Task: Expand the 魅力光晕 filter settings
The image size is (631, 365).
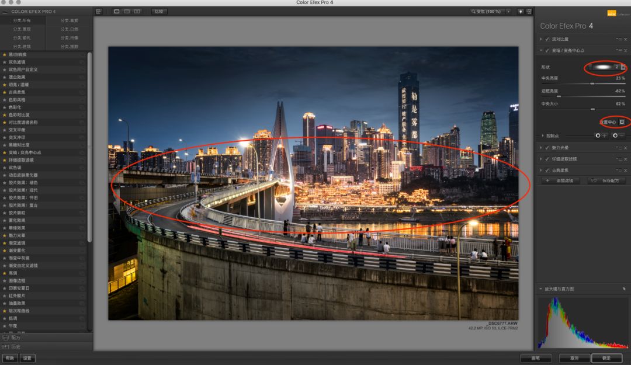Action: 541,148
